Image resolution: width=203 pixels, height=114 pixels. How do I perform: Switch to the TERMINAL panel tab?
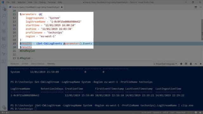pos(51,64)
